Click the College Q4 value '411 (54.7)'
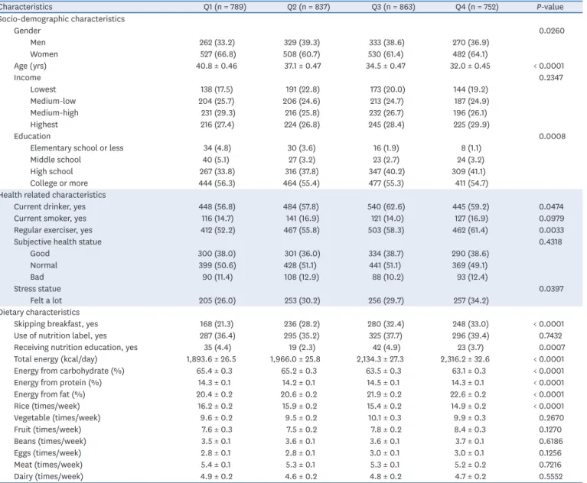 coord(470,183)
